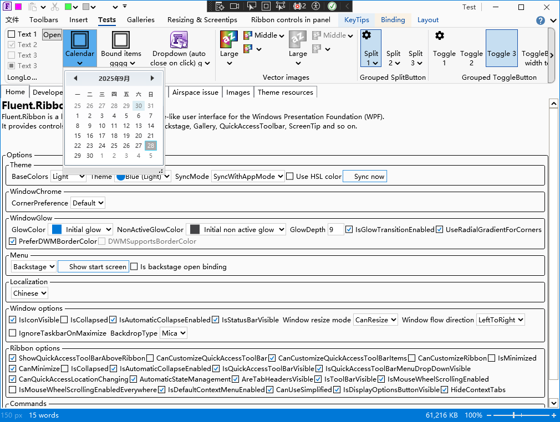Click the Fluent.Ribbon app icon in the title bar
The width and height of the screenshot is (560, 422).
tap(7, 7)
